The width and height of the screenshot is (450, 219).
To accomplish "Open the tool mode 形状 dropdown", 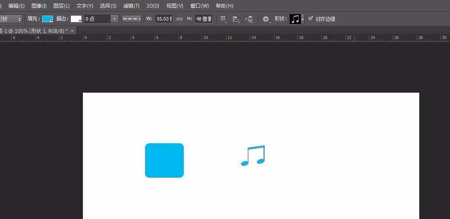I will click(x=11, y=19).
